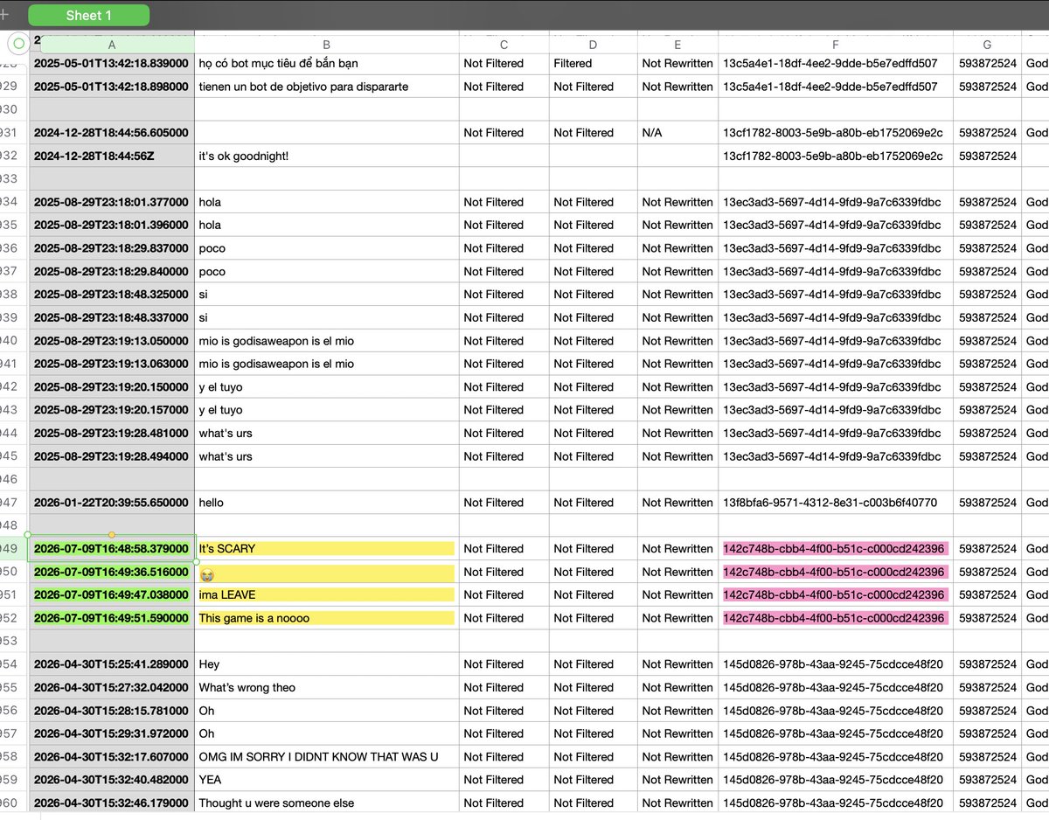
Task: Click timestamp 2025-08-29T23:18:48.337000
Action: click(112, 317)
